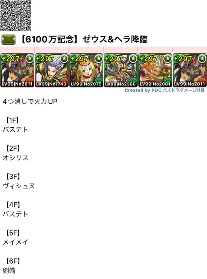
Task: Select monster icon No1743
Action: [x=52, y=71]
